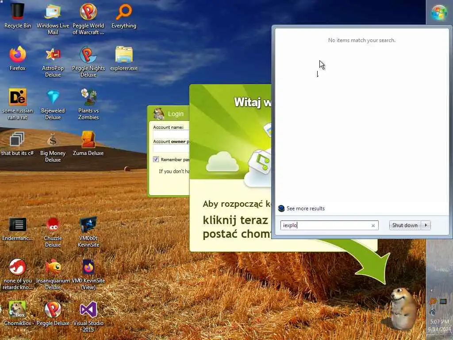Screen dimensions: 453x340
Task: Select the Bejeweled Deluxe desktop icon
Action: tap(53, 104)
